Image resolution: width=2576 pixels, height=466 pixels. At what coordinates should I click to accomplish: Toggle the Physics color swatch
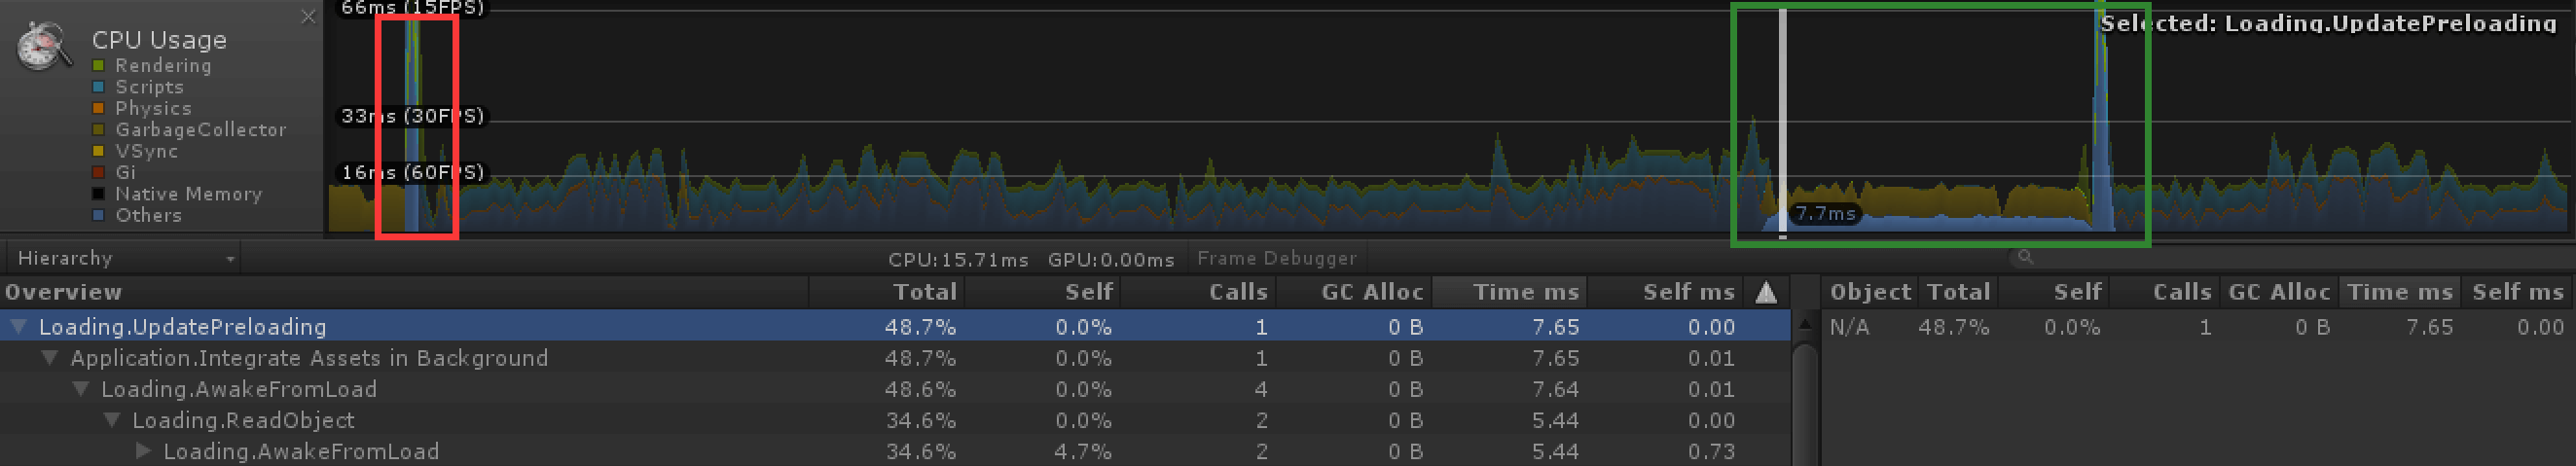tap(98, 108)
